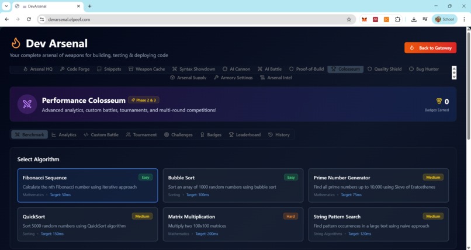The width and height of the screenshot is (471, 250).
Task: Click the Back to Gateway button
Action: coord(430,48)
